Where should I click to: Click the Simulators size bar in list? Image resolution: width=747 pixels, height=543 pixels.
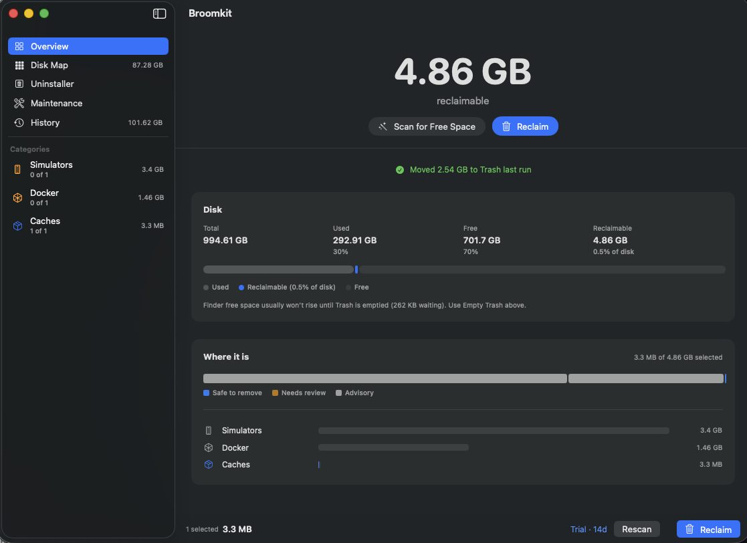pyautogui.click(x=494, y=431)
